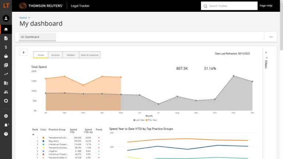Expand the left pane with chevron arrow

[23, 53]
